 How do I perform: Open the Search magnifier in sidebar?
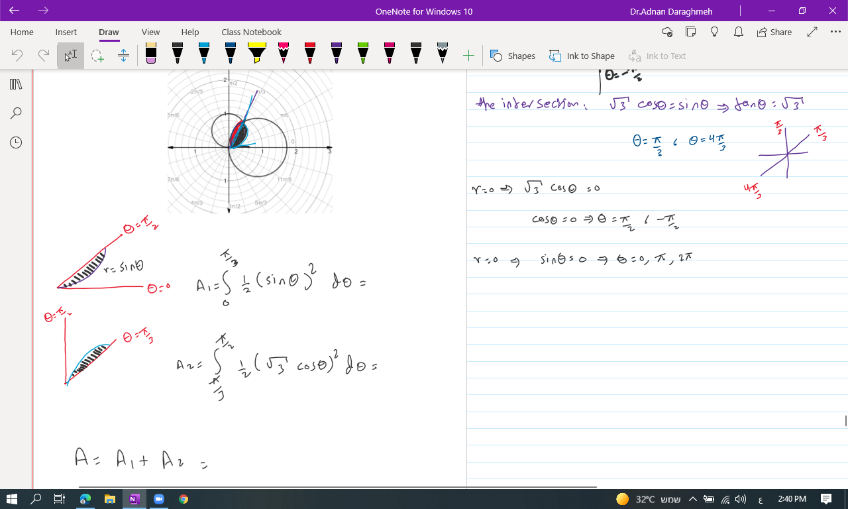(16, 113)
